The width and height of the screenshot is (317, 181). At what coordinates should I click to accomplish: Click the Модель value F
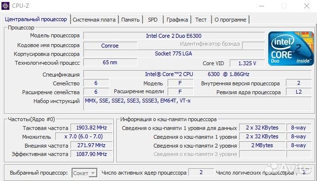coord(180,83)
